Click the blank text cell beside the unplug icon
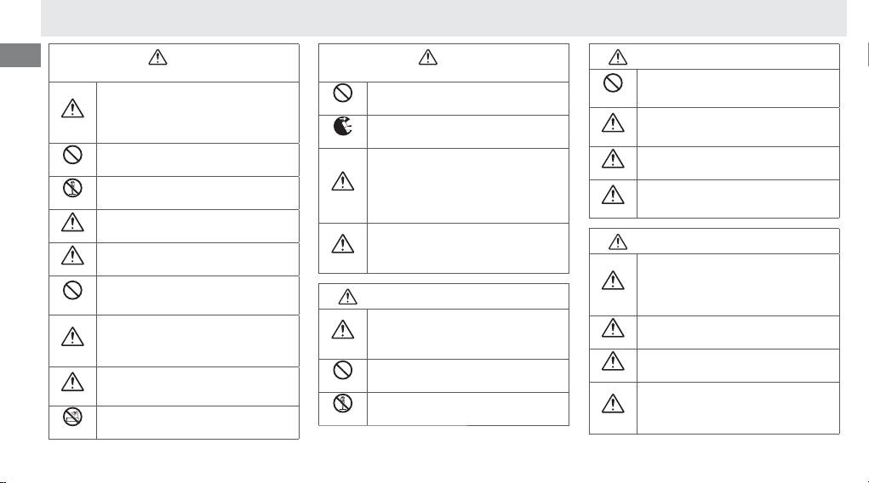The width and height of the screenshot is (869, 483). point(467,131)
